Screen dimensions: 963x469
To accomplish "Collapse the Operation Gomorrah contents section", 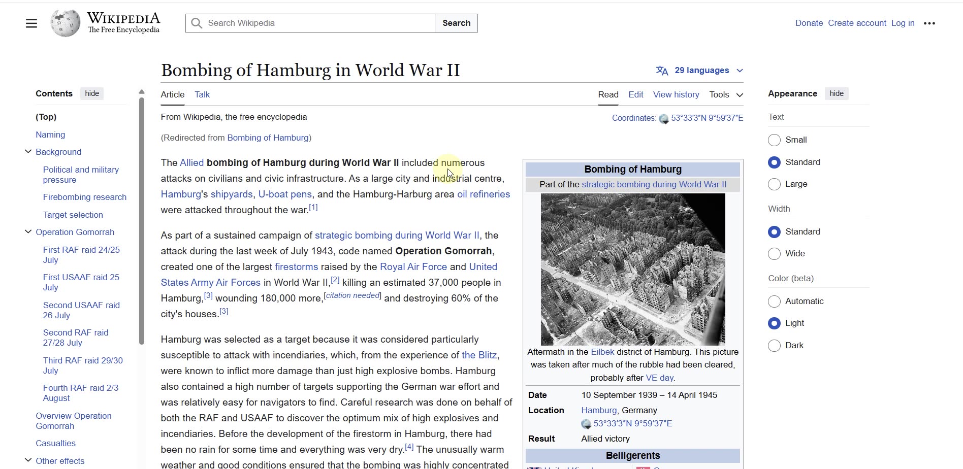I will (28, 232).
